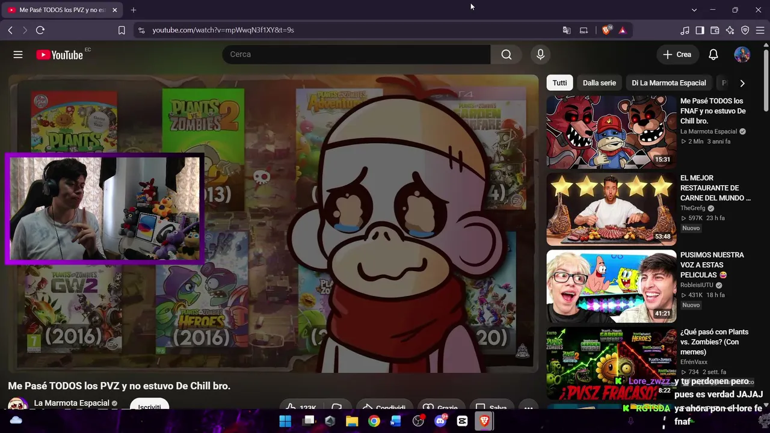
Task: Open the Windows Start menu
Action: click(285, 421)
